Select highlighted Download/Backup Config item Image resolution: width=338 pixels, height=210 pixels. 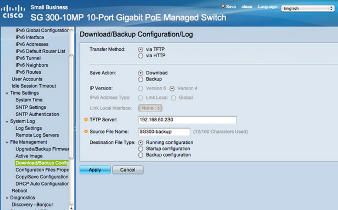[x=42, y=163]
